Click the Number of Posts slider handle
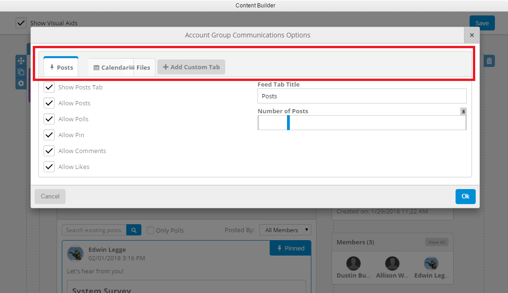Screen dimensions: 508x293 (x=288, y=123)
